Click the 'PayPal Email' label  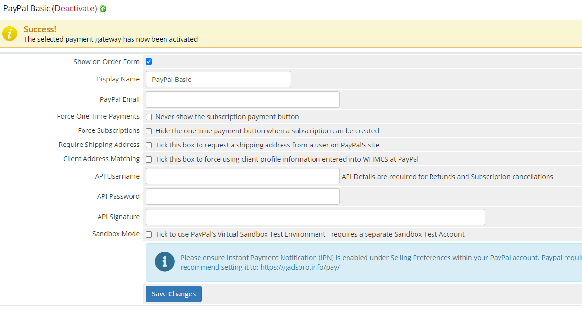pos(119,99)
